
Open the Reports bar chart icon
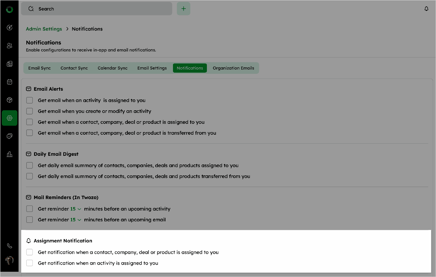click(9, 154)
